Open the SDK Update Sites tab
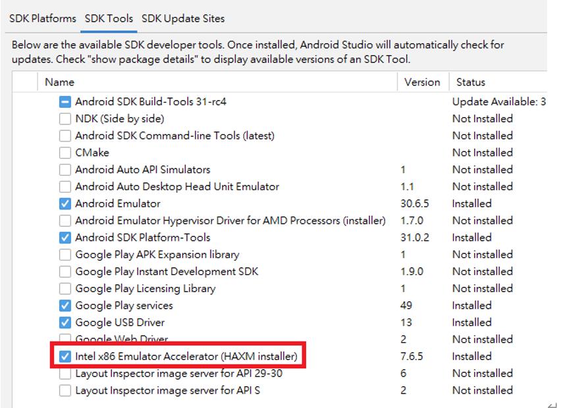Image resolution: width=561 pixels, height=408 pixels. point(183,18)
